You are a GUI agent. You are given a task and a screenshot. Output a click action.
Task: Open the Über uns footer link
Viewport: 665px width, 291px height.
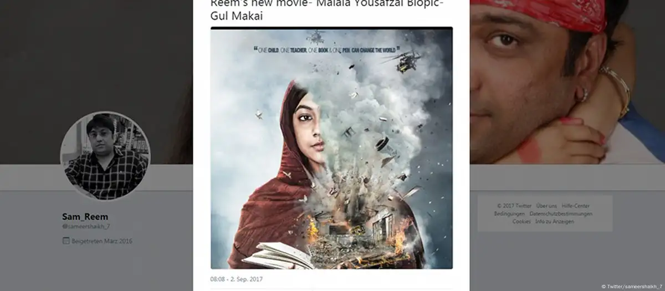click(x=546, y=206)
